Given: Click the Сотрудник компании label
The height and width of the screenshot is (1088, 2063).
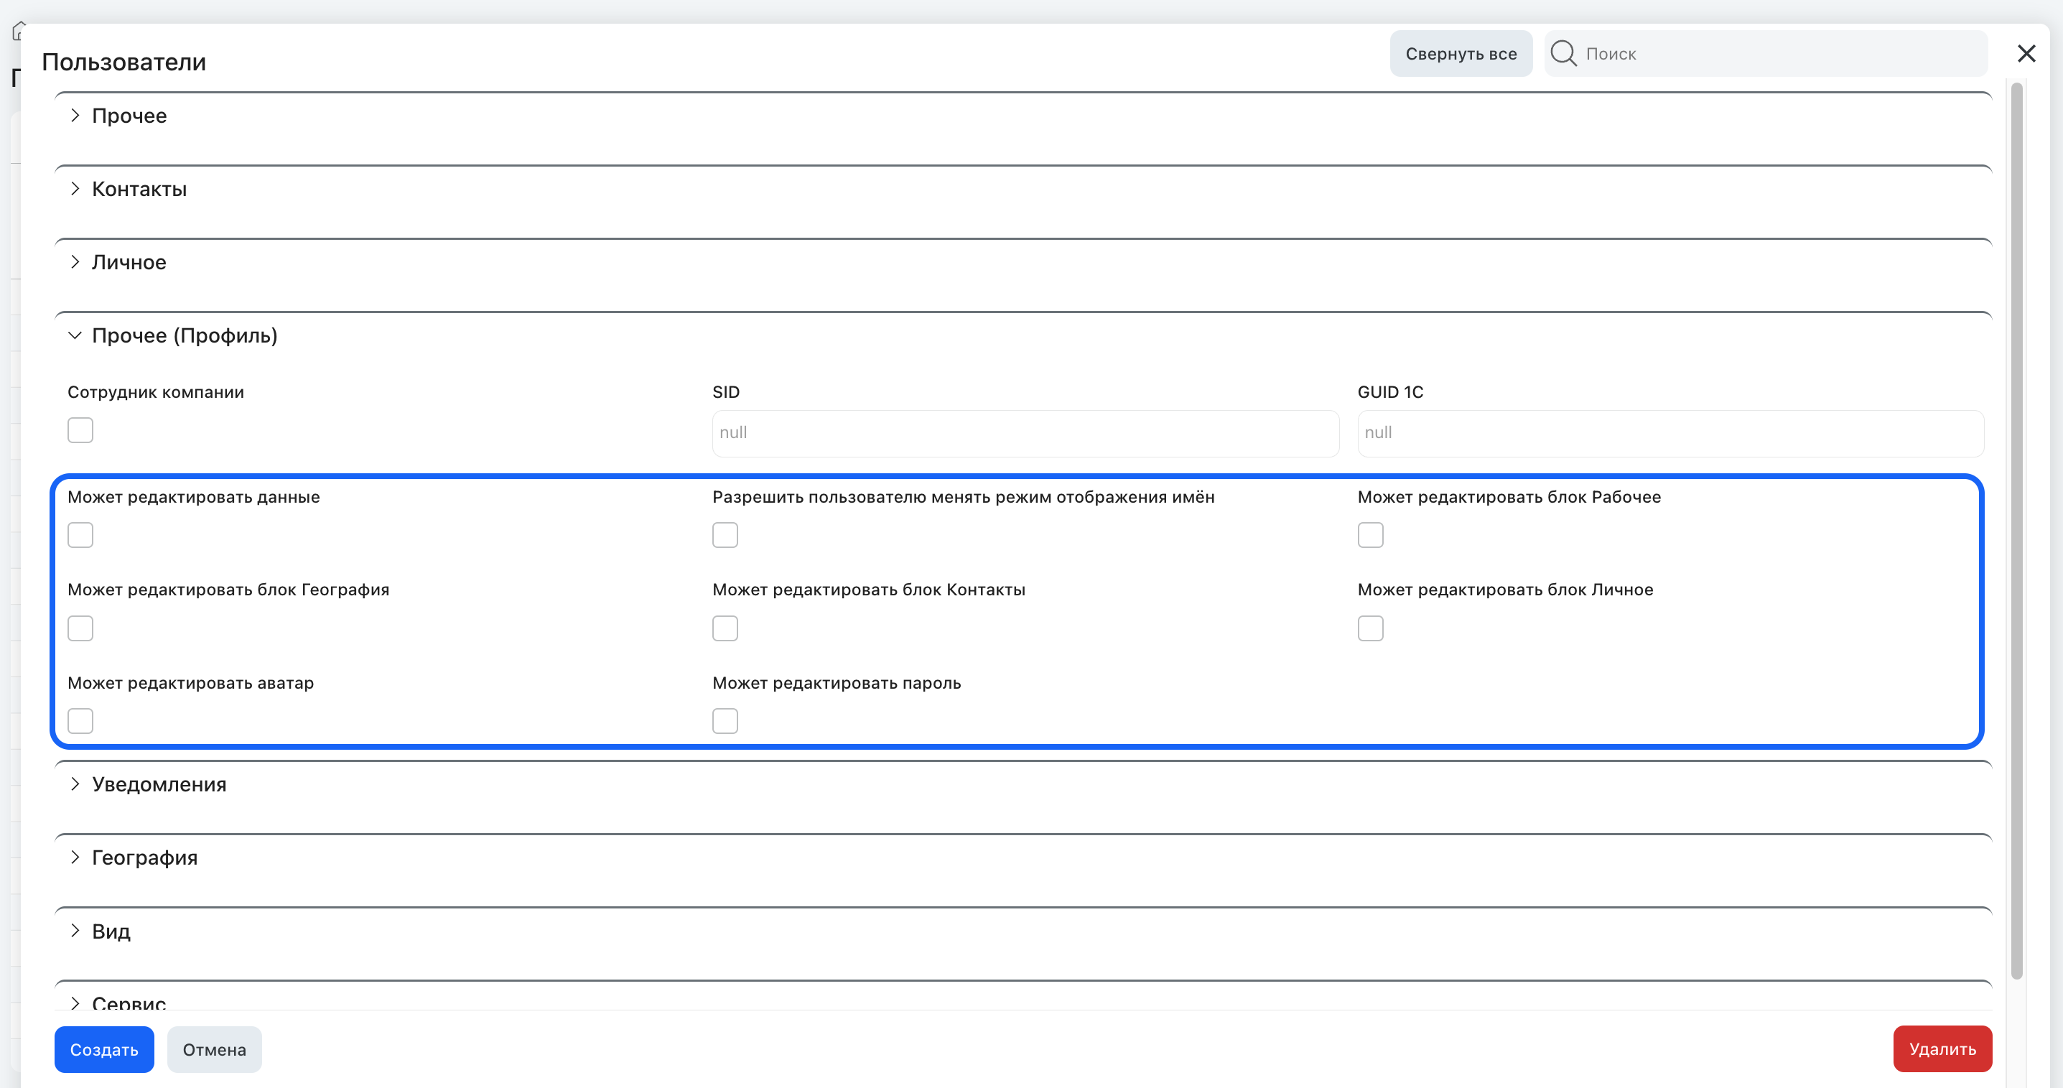Looking at the screenshot, I should click(x=155, y=392).
